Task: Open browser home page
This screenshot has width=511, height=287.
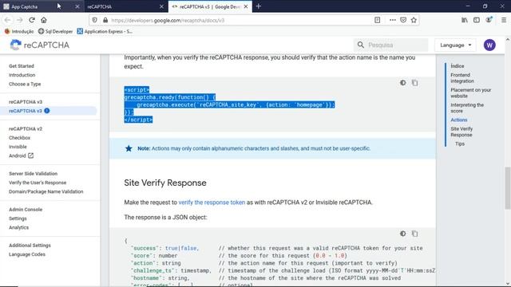Action: (44, 20)
